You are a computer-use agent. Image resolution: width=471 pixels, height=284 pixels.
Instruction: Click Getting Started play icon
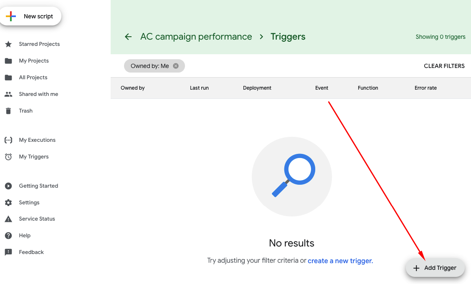tap(8, 186)
